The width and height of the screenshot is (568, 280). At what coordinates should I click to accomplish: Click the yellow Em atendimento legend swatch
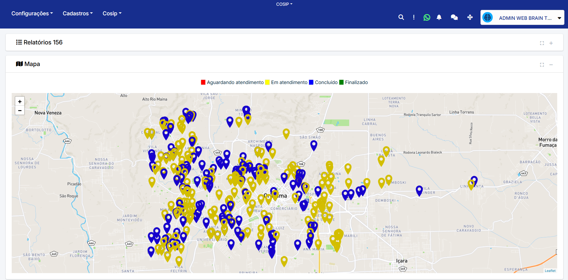(267, 82)
